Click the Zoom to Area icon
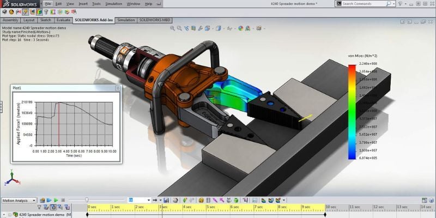Screen dimensions: 436x218 (x=179, y=28)
